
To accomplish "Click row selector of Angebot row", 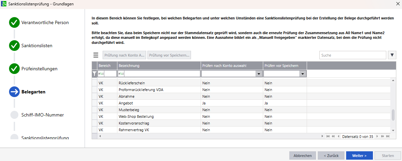I will pyautogui.click(x=94, y=103).
